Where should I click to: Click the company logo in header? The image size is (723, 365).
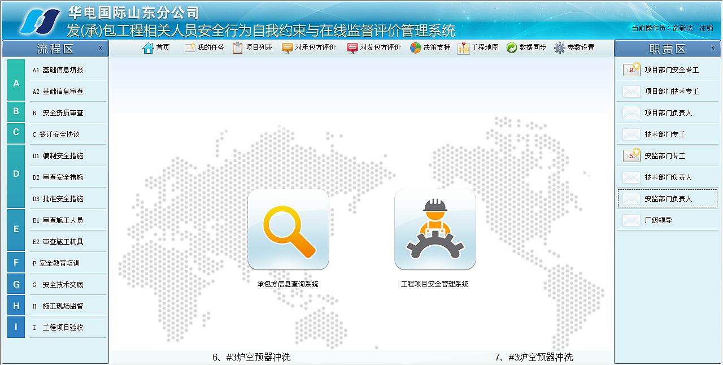click(x=40, y=21)
